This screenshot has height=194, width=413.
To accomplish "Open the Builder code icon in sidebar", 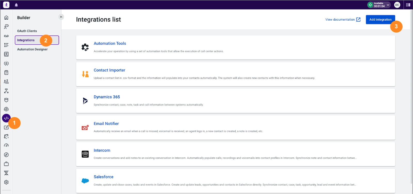I will (x=6, y=118).
